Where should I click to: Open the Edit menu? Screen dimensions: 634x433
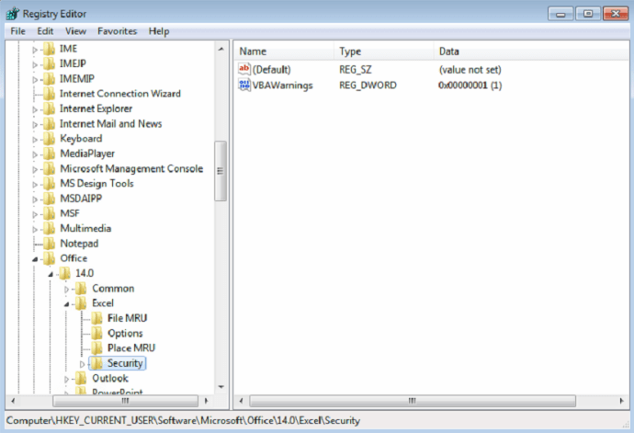coord(46,31)
